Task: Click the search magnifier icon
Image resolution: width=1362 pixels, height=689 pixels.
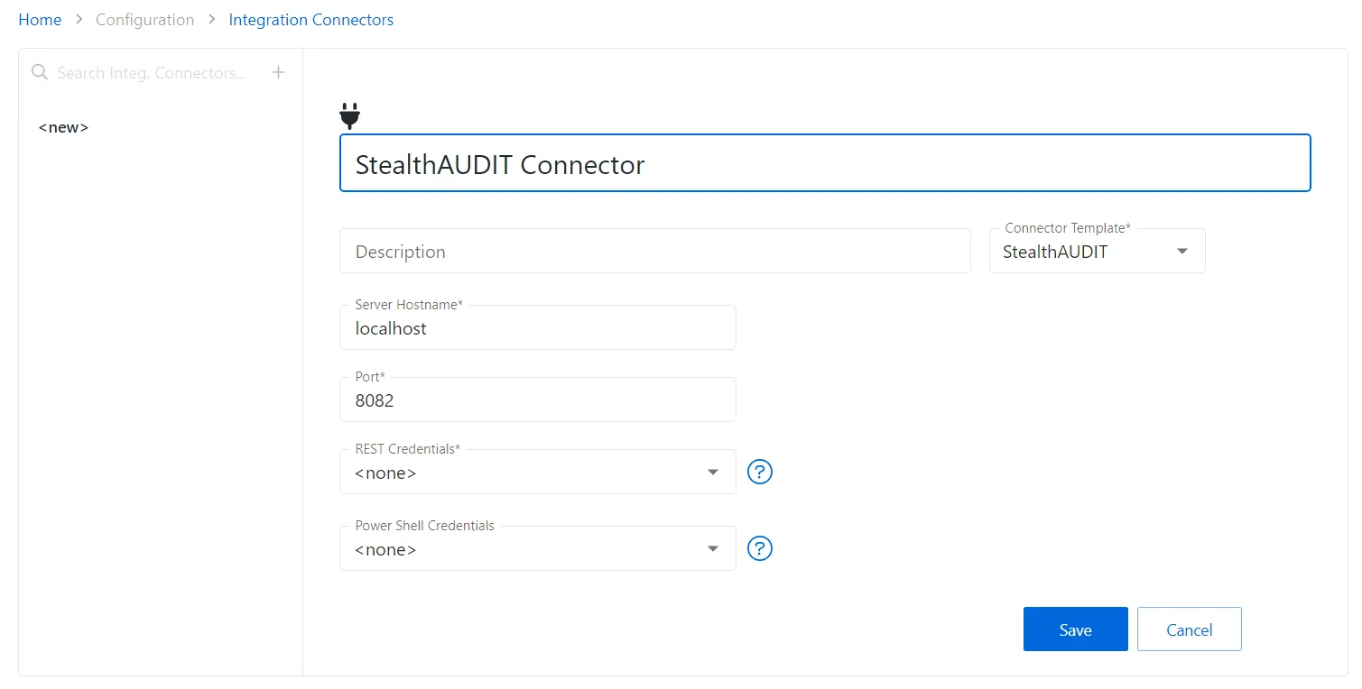Action: (40, 72)
